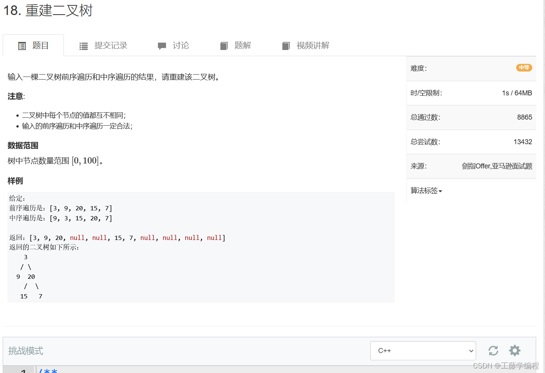Open the editor settings gear icon
Screen dimensions: 545x373
click(515, 350)
